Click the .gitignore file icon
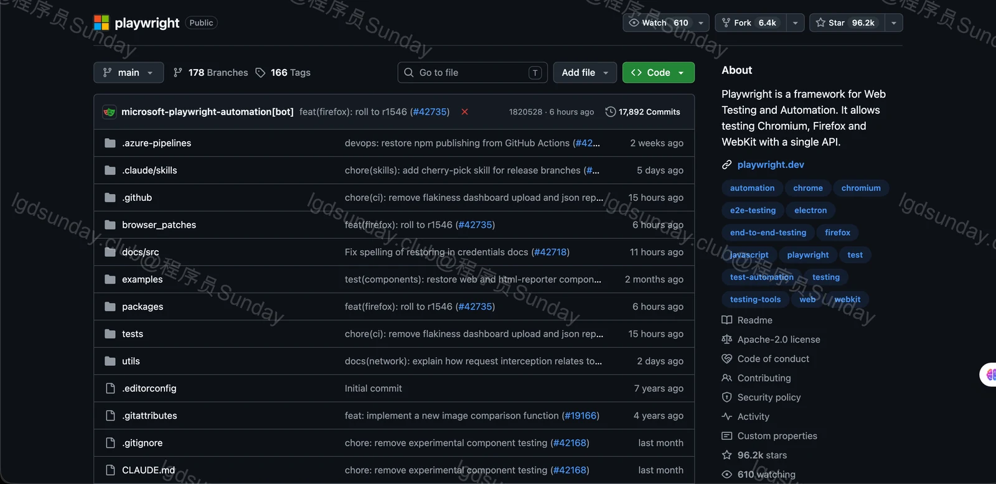The width and height of the screenshot is (996, 484). pyautogui.click(x=110, y=443)
